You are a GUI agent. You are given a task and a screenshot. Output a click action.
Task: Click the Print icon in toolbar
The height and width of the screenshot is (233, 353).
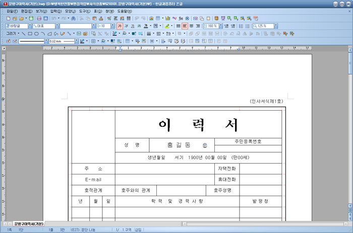[x=38, y=18]
